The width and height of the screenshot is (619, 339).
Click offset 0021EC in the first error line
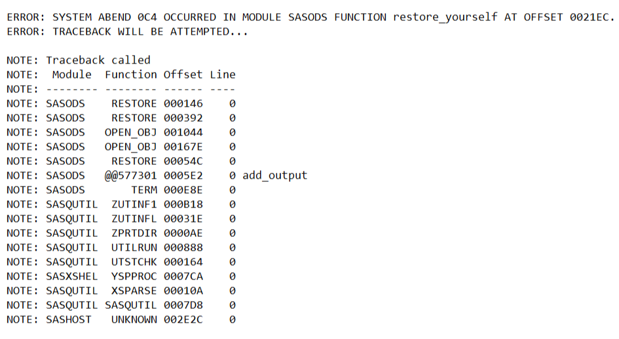coord(589,17)
